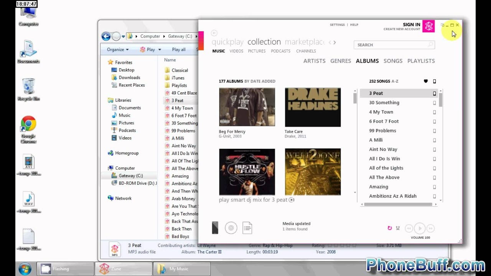Click Sign In in Zune

click(411, 25)
